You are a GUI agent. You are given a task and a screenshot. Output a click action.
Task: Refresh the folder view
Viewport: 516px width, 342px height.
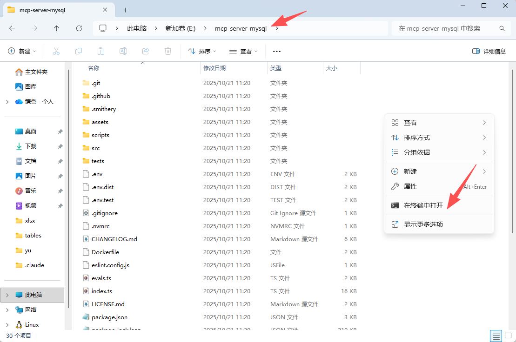(x=78, y=28)
